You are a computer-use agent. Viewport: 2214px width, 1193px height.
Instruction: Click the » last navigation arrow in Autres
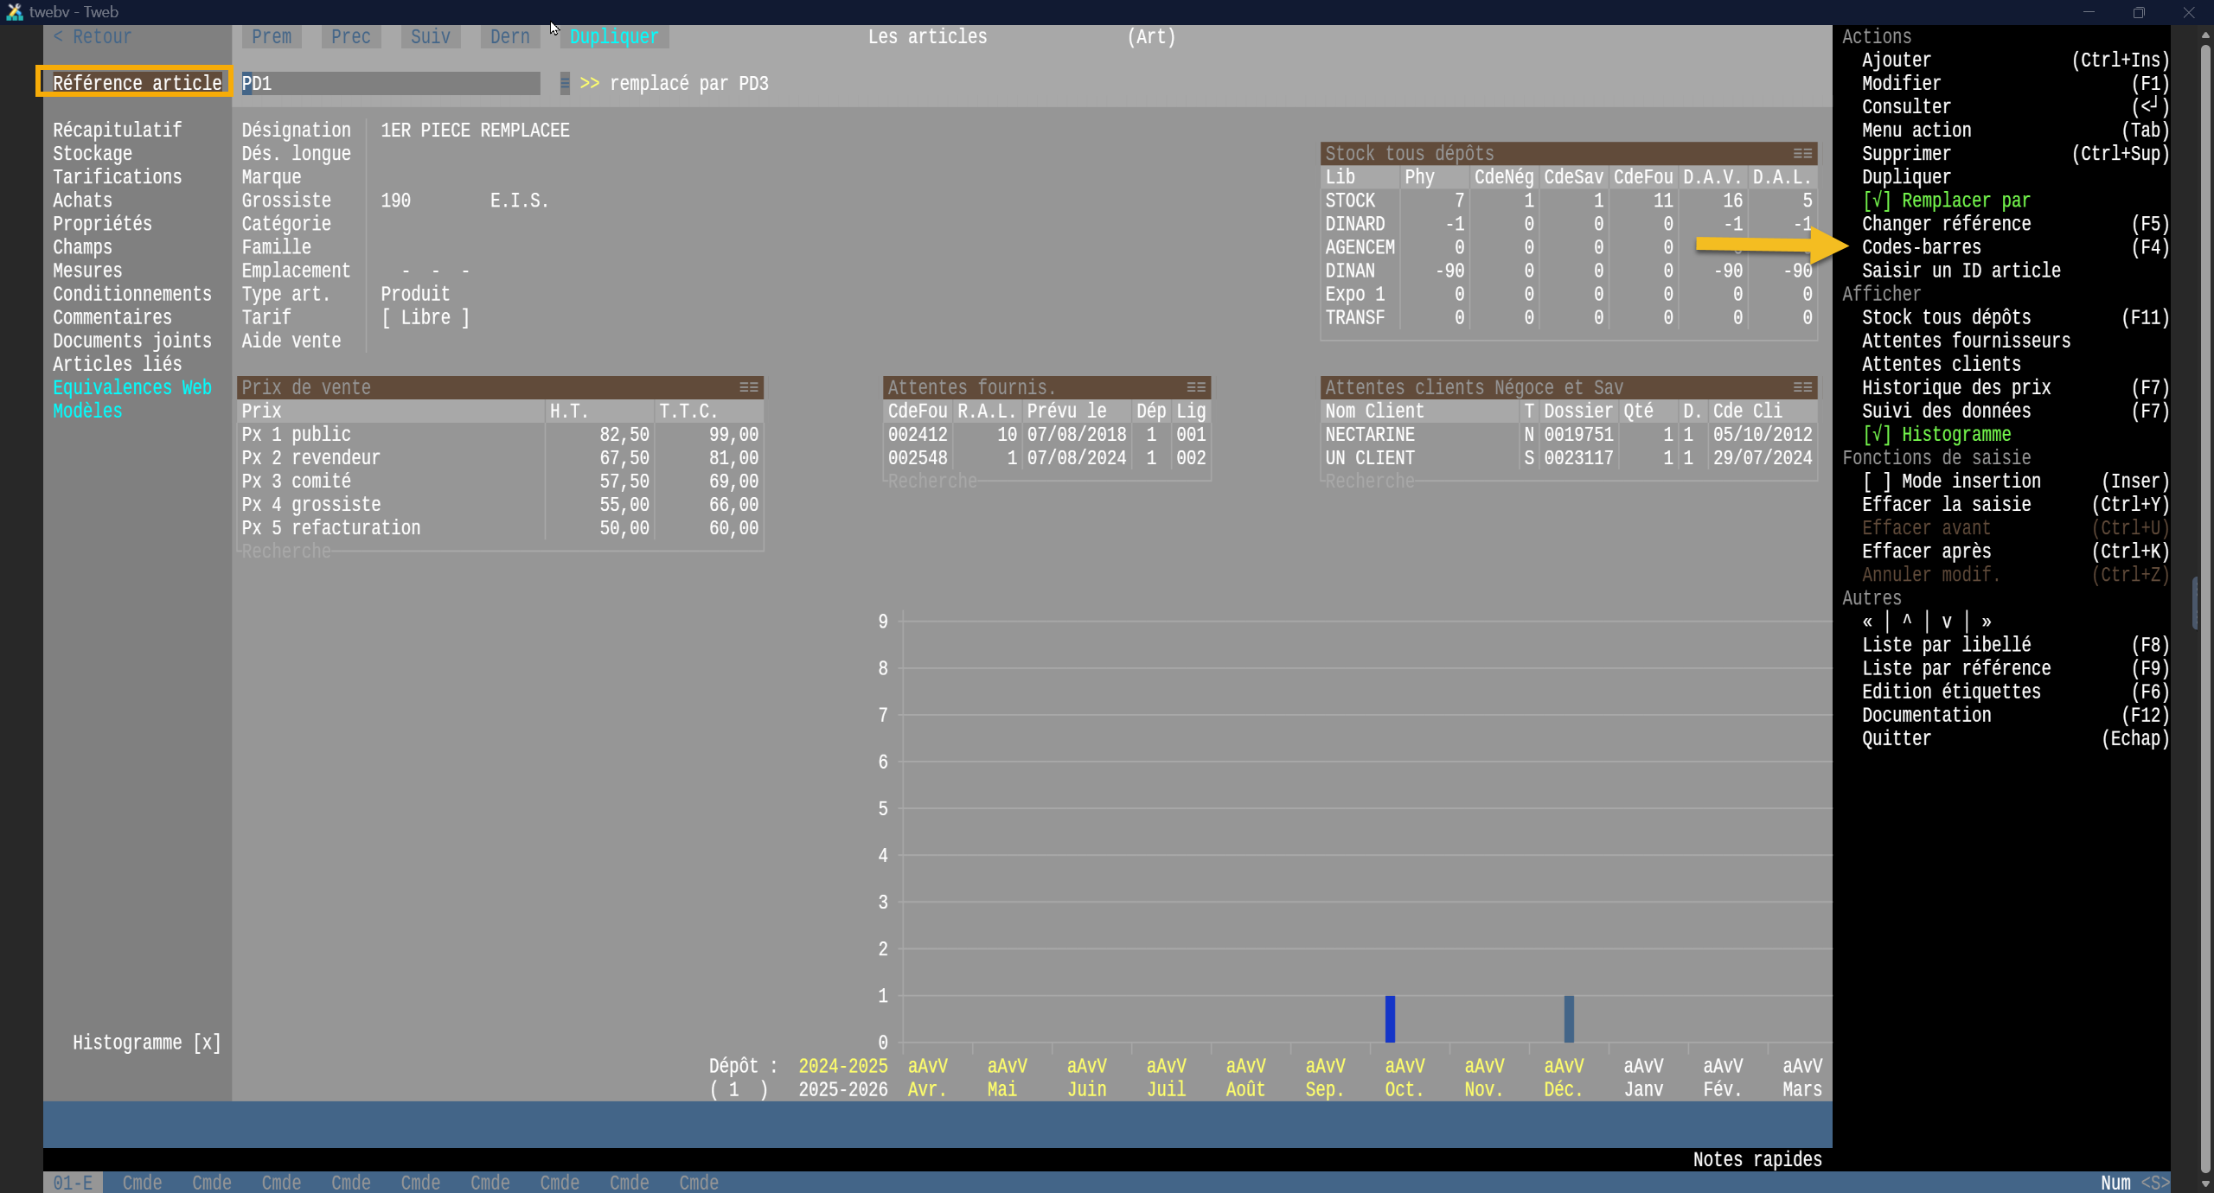(1987, 622)
